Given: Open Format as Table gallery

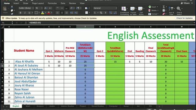Looking at the screenshot, I should pos(133,11).
